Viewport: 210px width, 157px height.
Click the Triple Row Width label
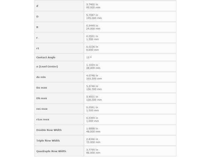(x=48, y=141)
